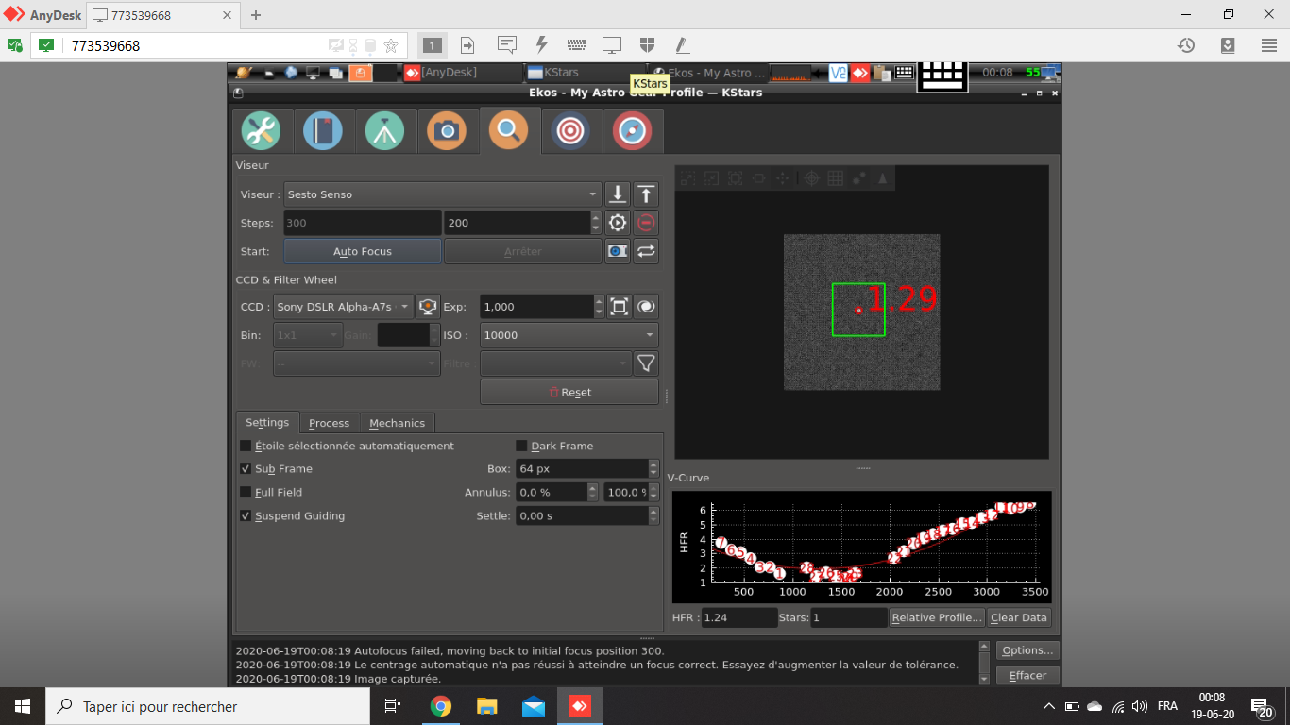Image resolution: width=1290 pixels, height=725 pixels.
Task: Adjust the exposure 1,000 spinner arrows
Action: pos(599,307)
